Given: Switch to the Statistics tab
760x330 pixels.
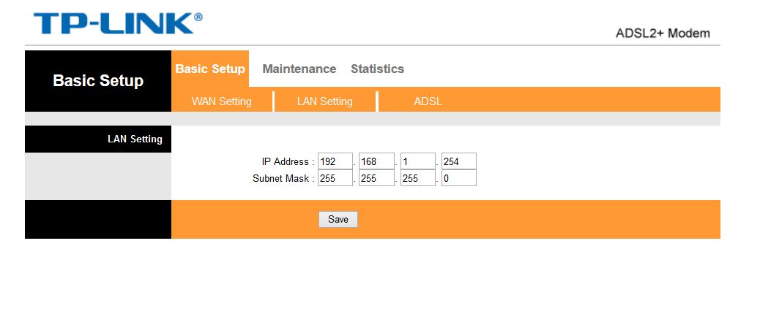Looking at the screenshot, I should 377,69.
